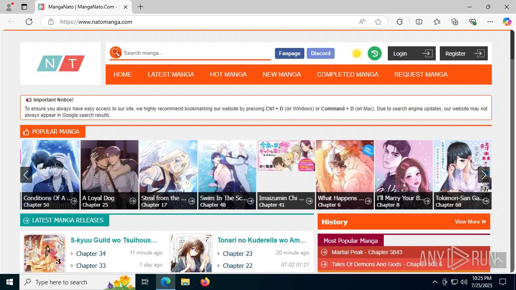
Task: Click arrow icon on I'll Marry Your B... card
Action: click(427, 201)
